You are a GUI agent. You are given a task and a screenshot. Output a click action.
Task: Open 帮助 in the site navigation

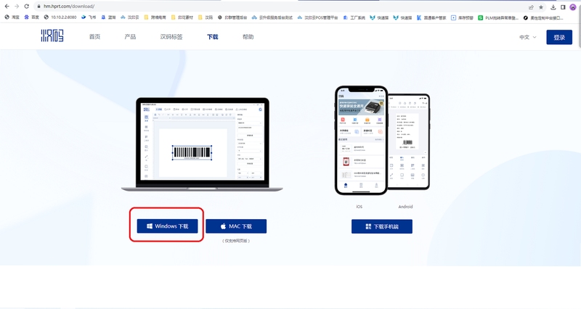248,37
